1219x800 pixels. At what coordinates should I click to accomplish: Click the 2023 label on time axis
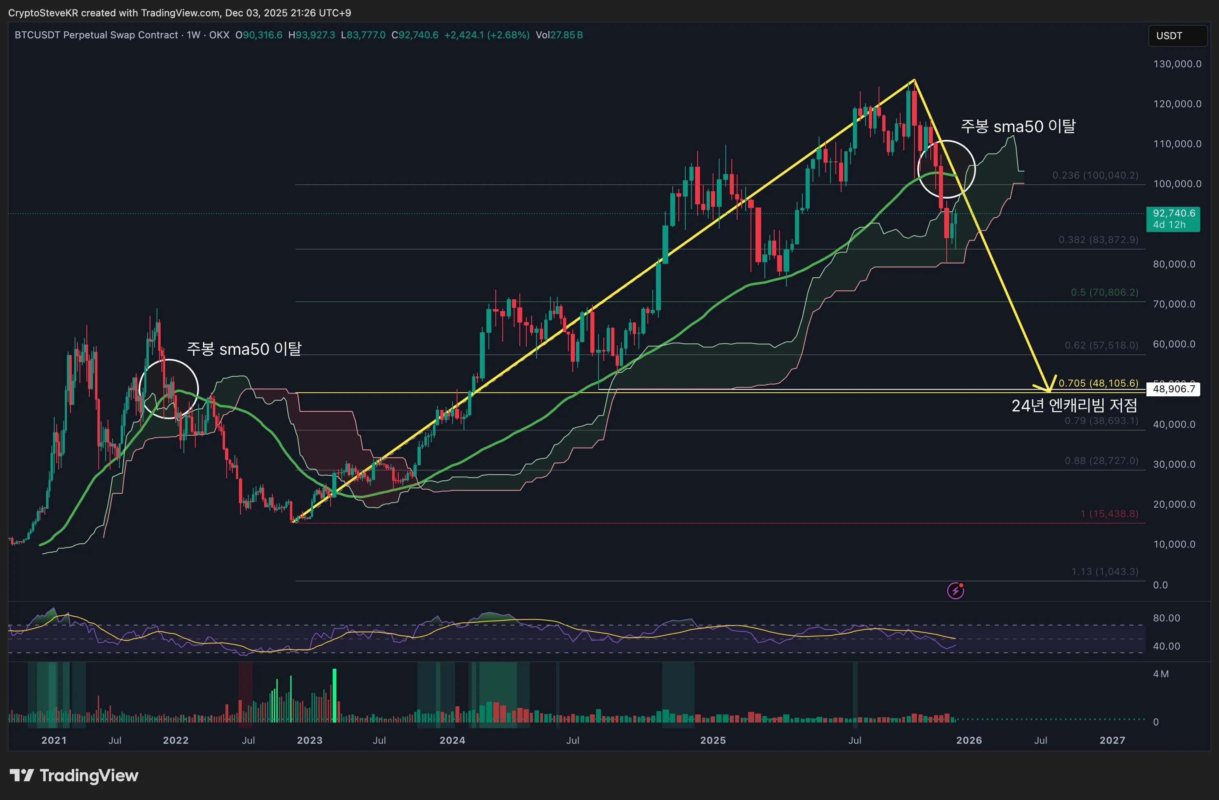(x=309, y=740)
